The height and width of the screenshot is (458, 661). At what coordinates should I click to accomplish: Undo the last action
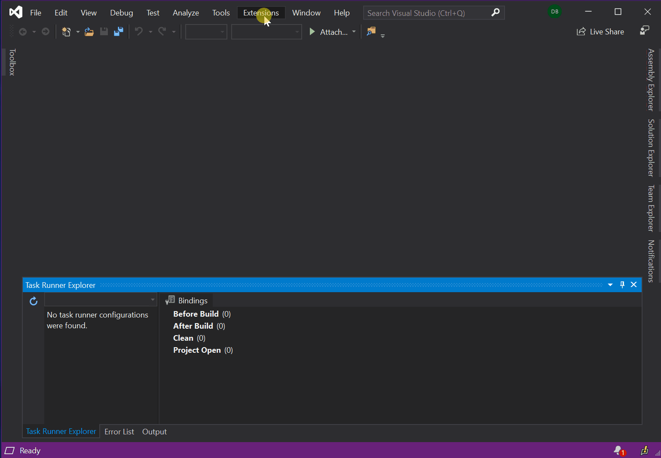pos(139,31)
